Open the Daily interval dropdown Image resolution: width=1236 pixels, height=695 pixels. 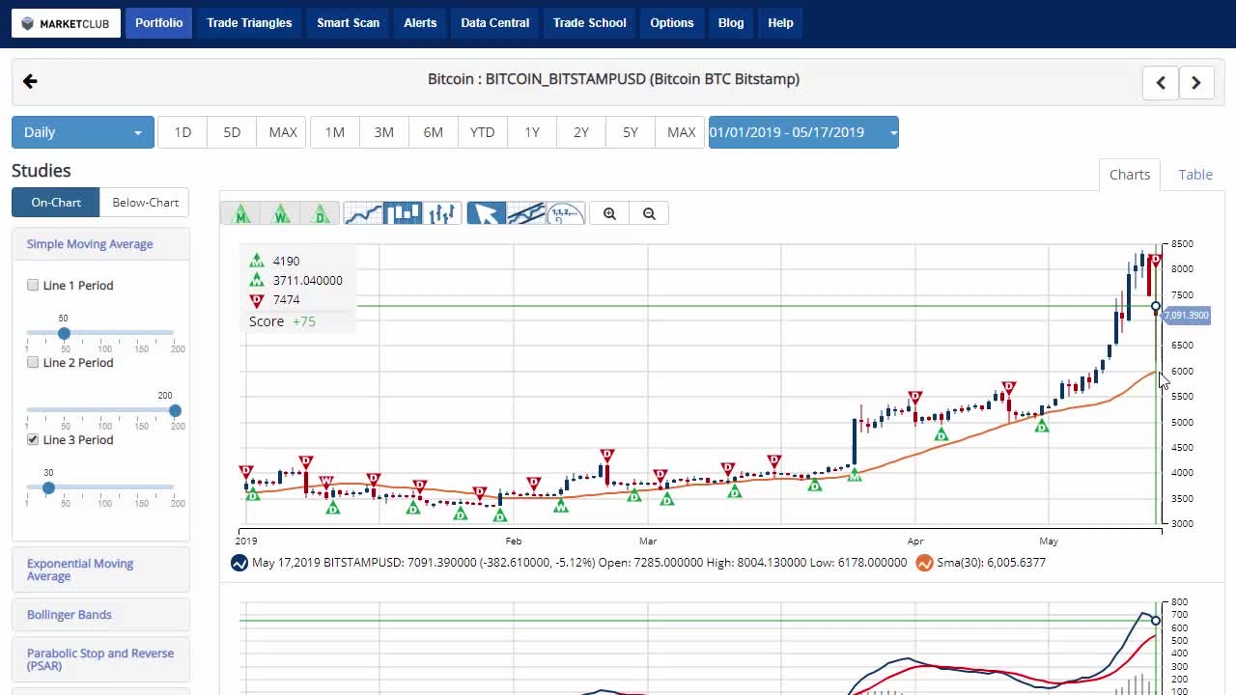82,132
